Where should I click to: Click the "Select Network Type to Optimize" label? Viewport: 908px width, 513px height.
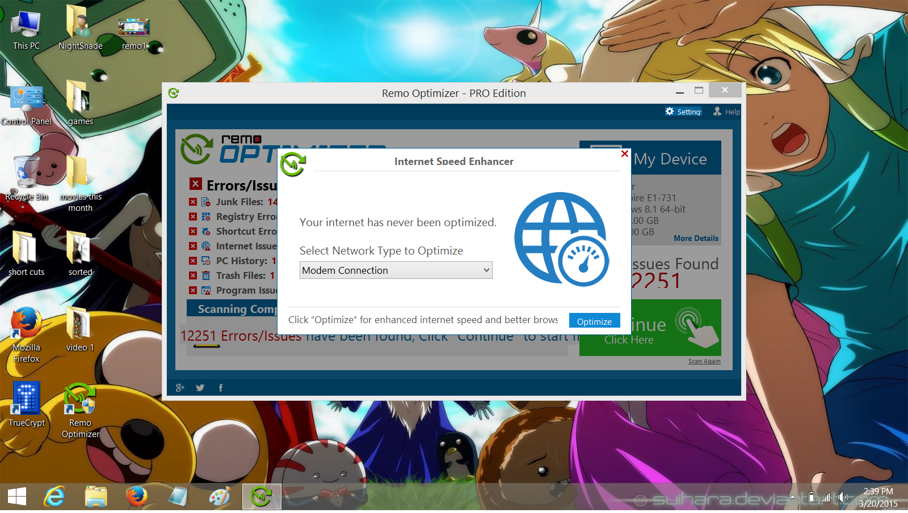[381, 251]
